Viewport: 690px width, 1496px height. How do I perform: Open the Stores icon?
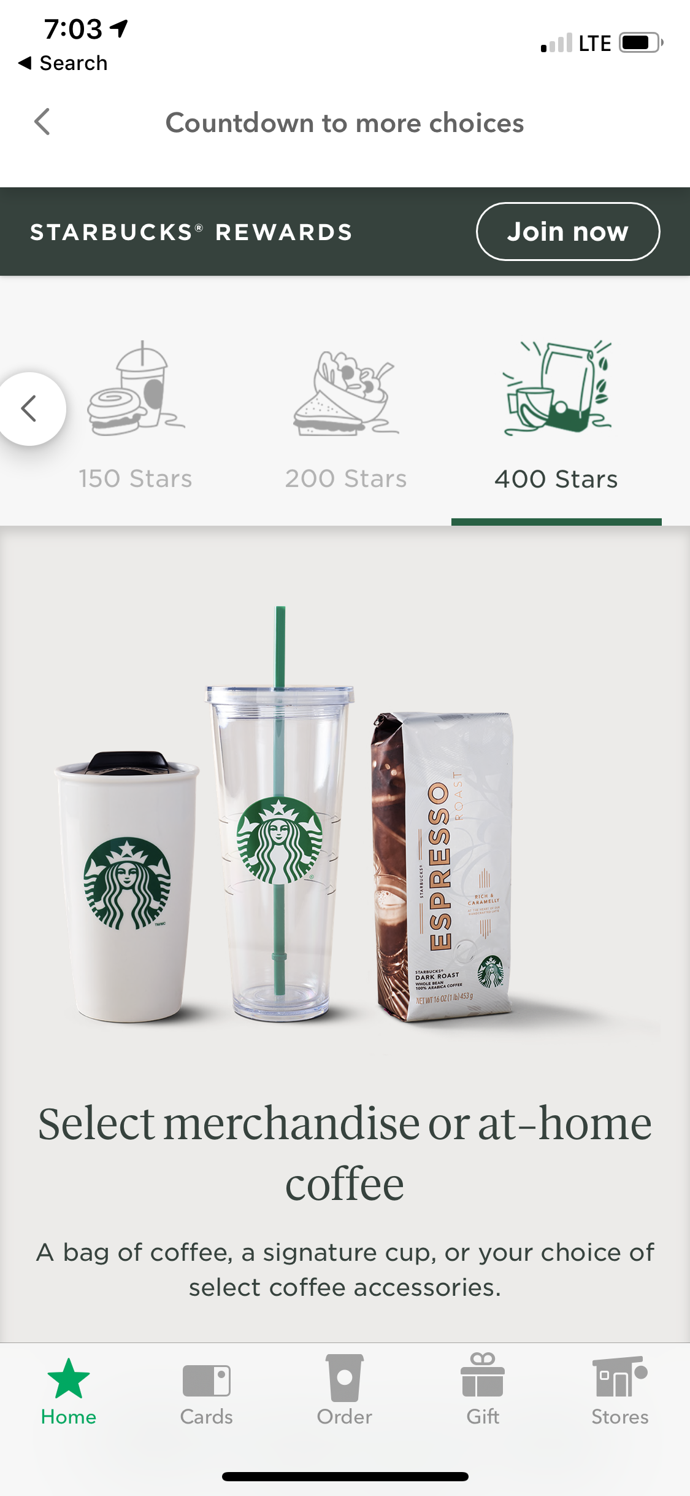click(x=619, y=1376)
